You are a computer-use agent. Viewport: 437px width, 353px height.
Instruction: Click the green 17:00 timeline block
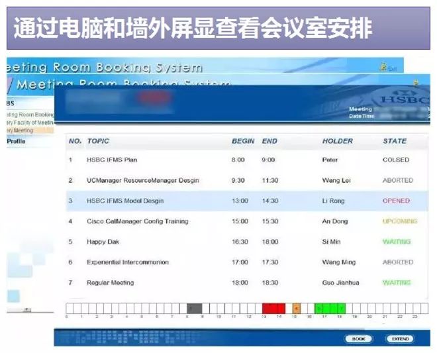click(x=330, y=309)
